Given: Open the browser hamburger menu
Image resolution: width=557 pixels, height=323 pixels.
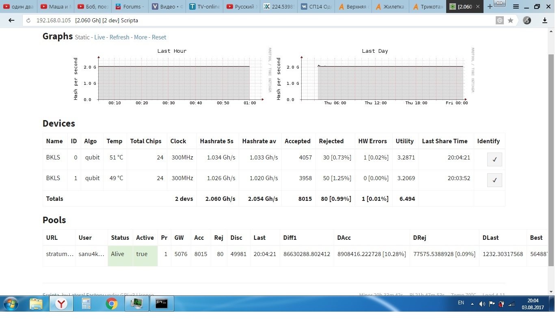Looking at the screenshot, I should click(x=516, y=6).
